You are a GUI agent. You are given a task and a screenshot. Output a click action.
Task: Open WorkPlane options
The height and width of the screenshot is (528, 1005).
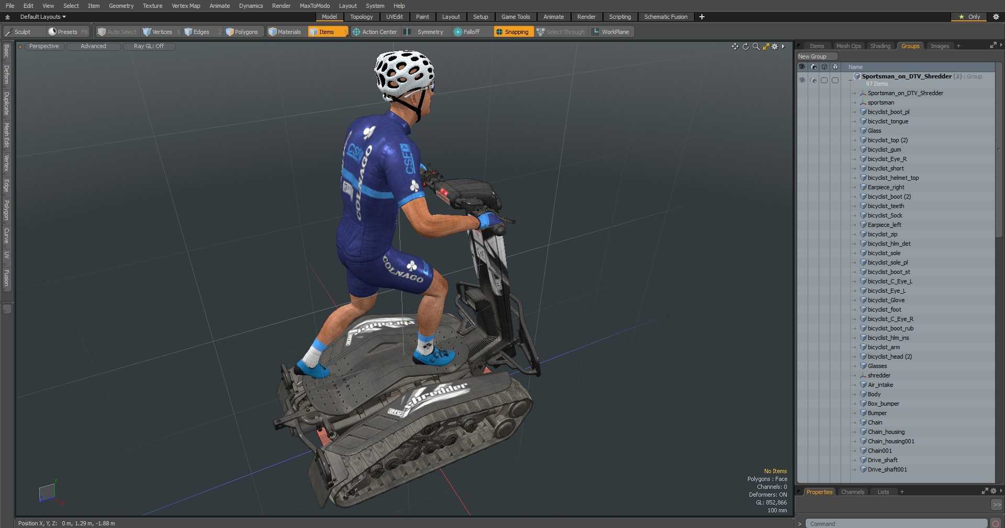pos(611,32)
